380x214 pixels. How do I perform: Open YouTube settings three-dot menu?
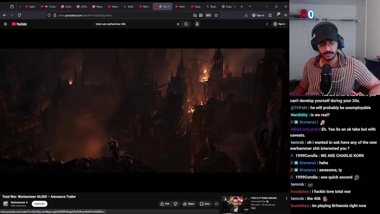pos(267,24)
